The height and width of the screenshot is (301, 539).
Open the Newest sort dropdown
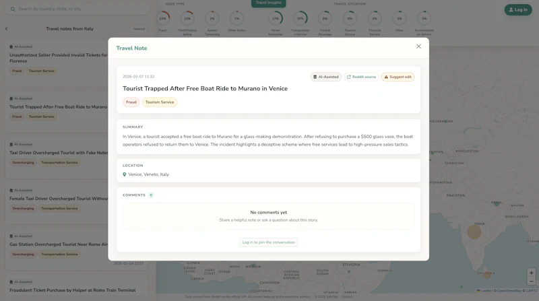point(139,29)
